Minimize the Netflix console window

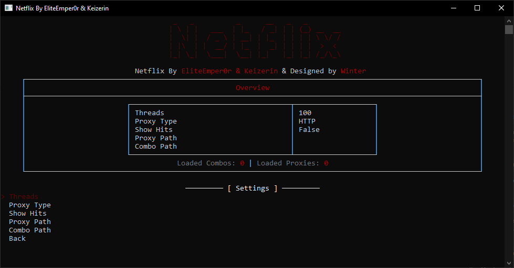coord(454,8)
